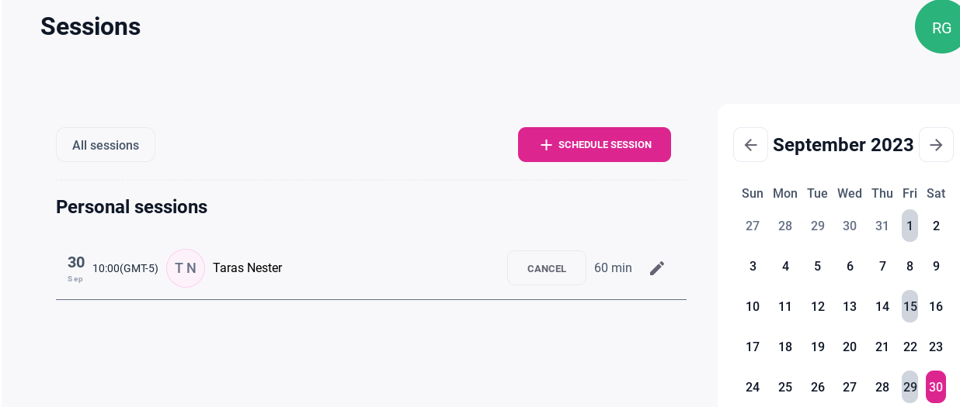Select September 29 on calendar

[910, 387]
